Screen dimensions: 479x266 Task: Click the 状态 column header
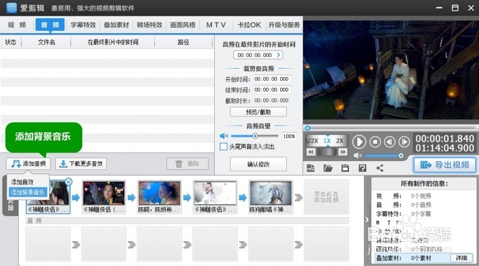pyautogui.click(x=11, y=42)
